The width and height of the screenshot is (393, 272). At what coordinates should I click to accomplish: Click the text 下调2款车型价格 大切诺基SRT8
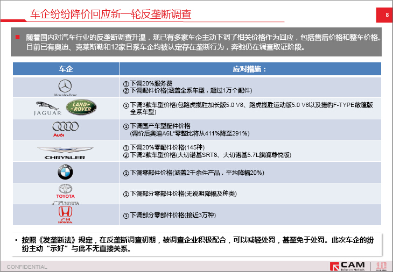(210, 155)
